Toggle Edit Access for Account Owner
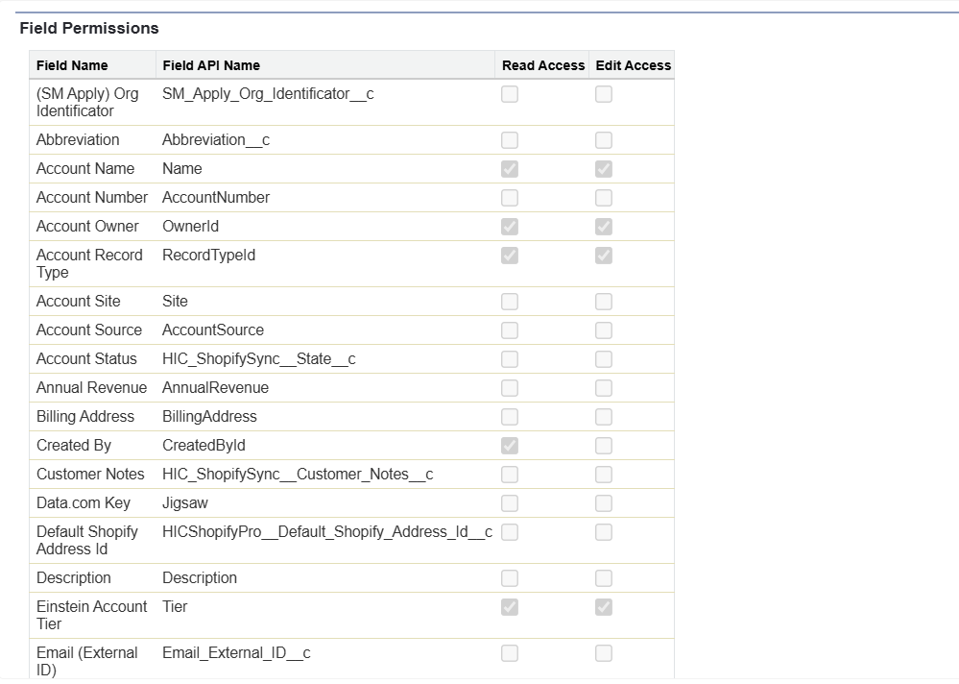This screenshot has width=959, height=684. click(x=604, y=227)
